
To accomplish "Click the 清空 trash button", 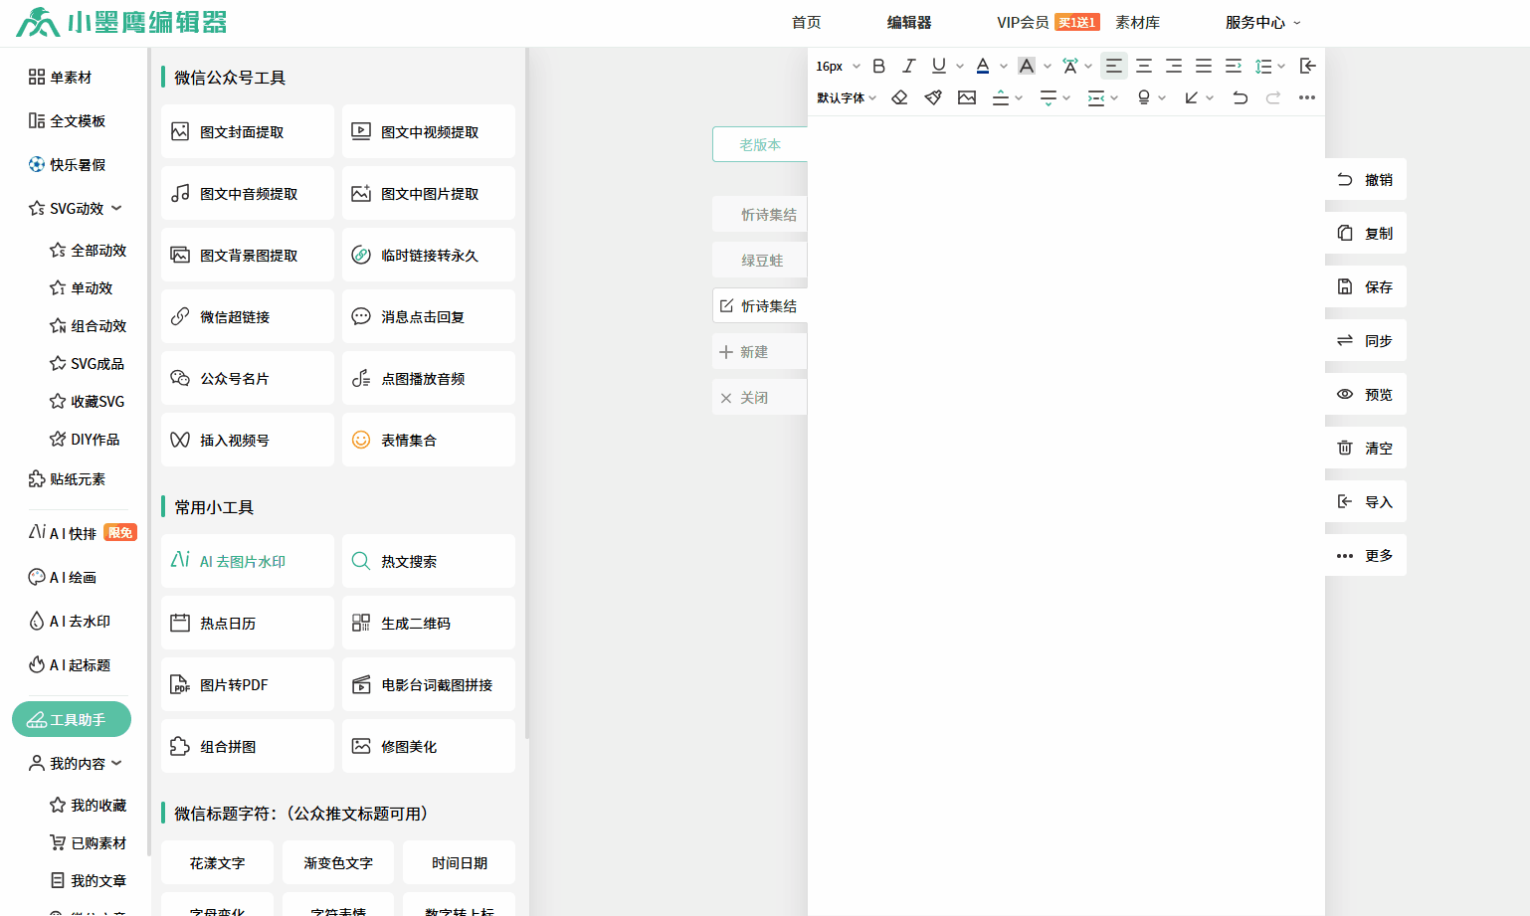I will [x=1366, y=448].
